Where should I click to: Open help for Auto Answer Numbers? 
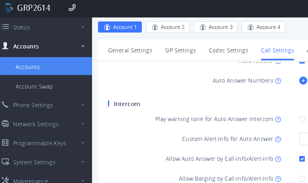pos(278,81)
